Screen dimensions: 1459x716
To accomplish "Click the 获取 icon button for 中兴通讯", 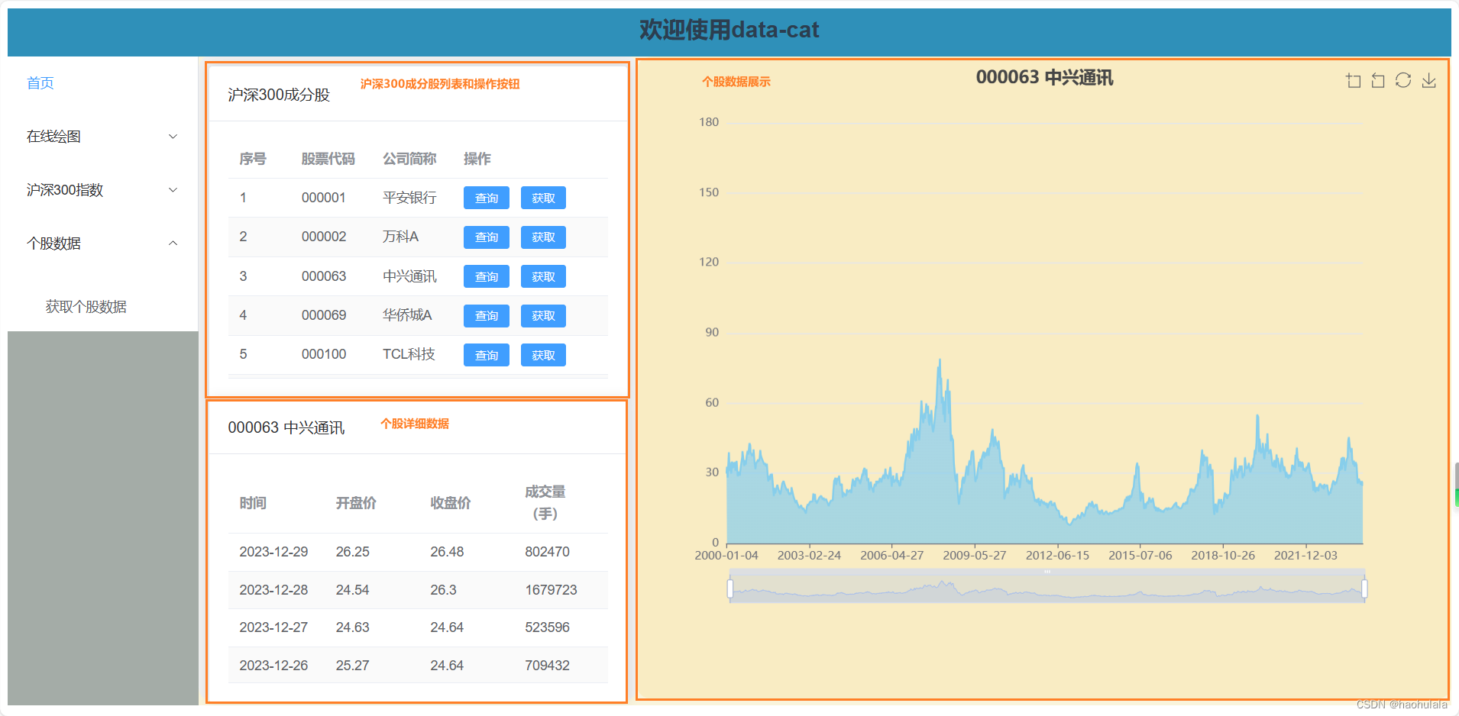I will (x=543, y=276).
